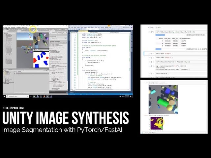The height and width of the screenshot is (158, 211).
Task: Click the notebook cell 'learn.show_results'
Action: click(x=181, y=62)
